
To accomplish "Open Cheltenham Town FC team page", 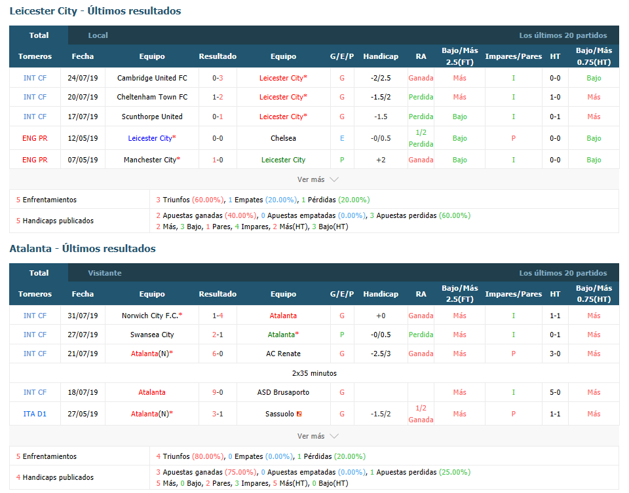I will click(x=152, y=97).
